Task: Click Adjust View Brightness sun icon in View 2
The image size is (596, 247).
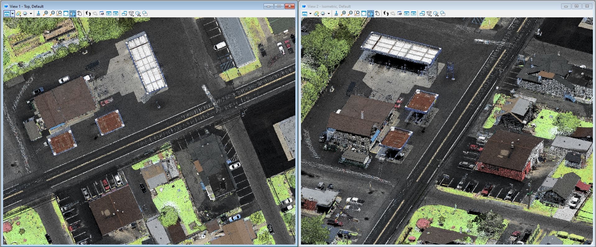Action: [323, 14]
